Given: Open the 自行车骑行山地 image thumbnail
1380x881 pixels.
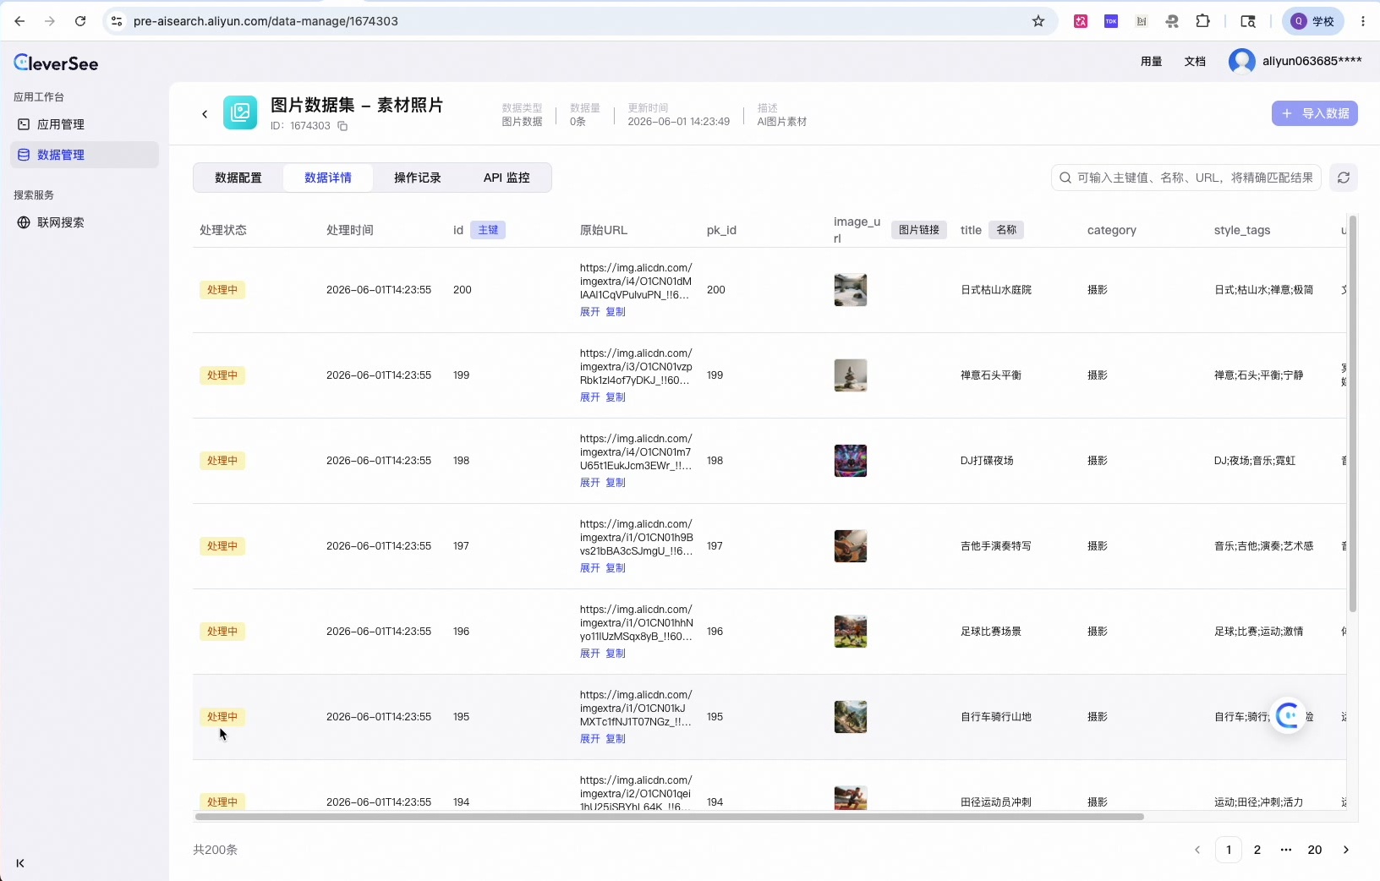Looking at the screenshot, I should click(x=850, y=717).
